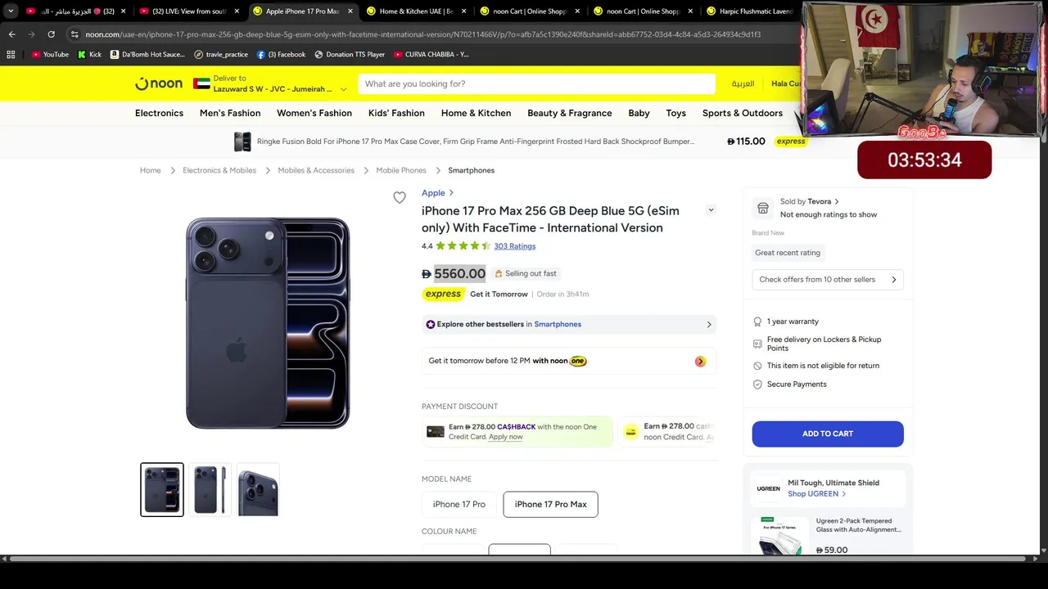Viewport: 1048px width, 589px height.
Task: Open the Toys category menu
Action: tap(675, 113)
